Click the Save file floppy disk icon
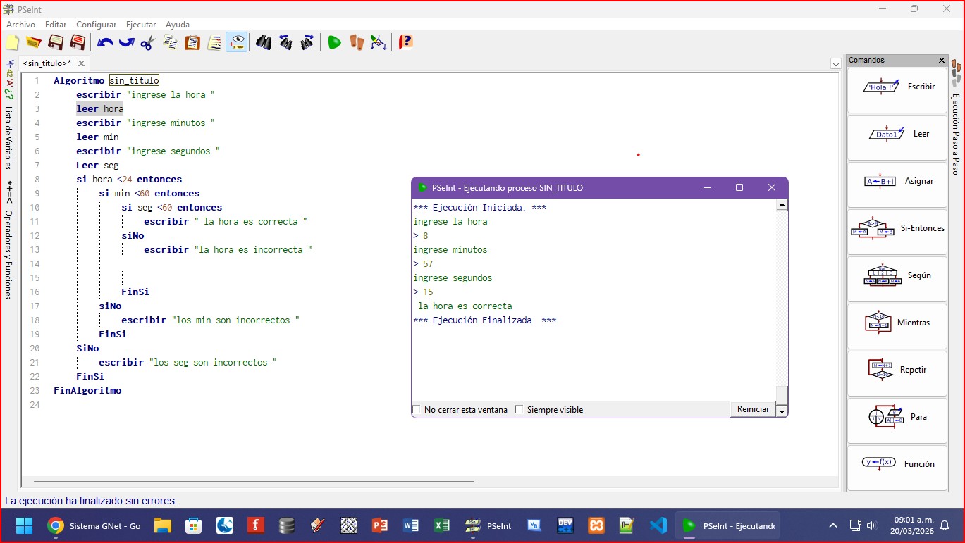 click(56, 42)
